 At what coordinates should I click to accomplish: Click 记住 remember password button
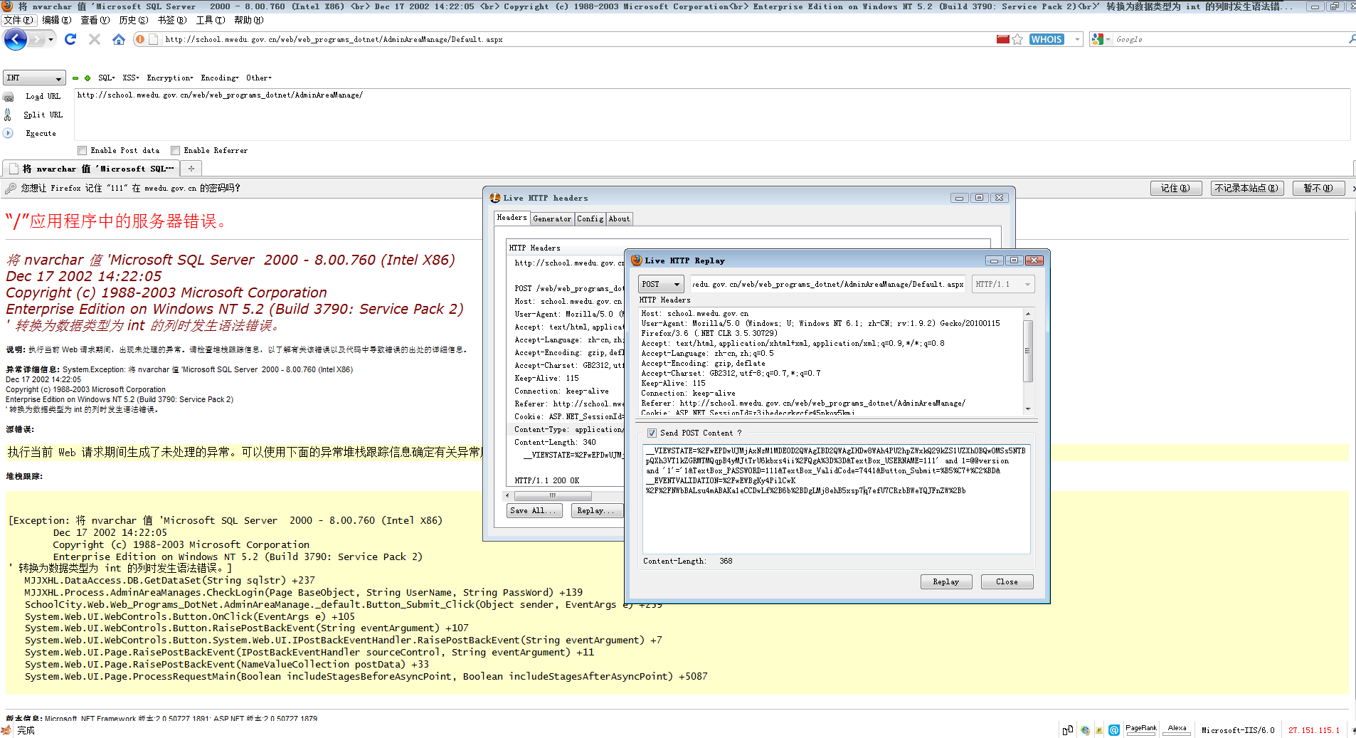click(1176, 188)
